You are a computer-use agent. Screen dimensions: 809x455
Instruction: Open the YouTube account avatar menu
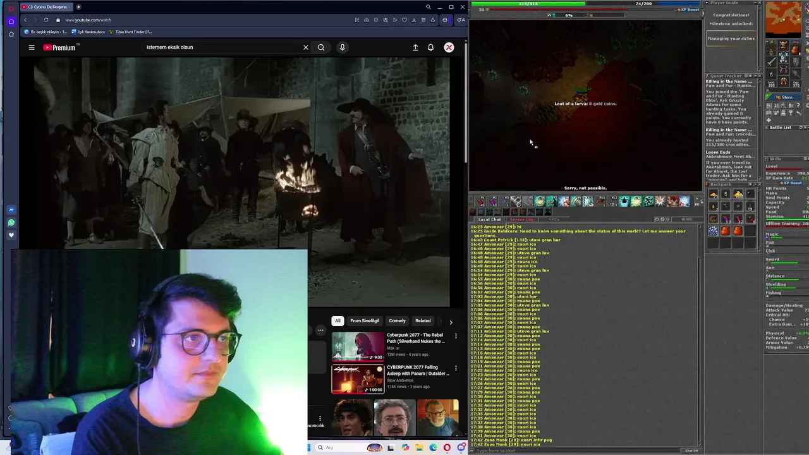tap(449, 47)
